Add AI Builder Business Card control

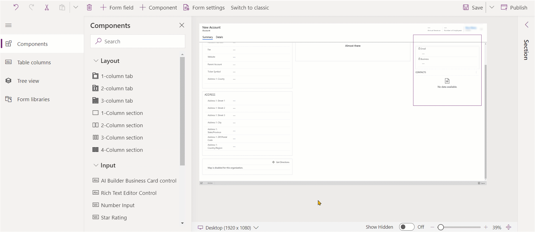pos(134,181)
